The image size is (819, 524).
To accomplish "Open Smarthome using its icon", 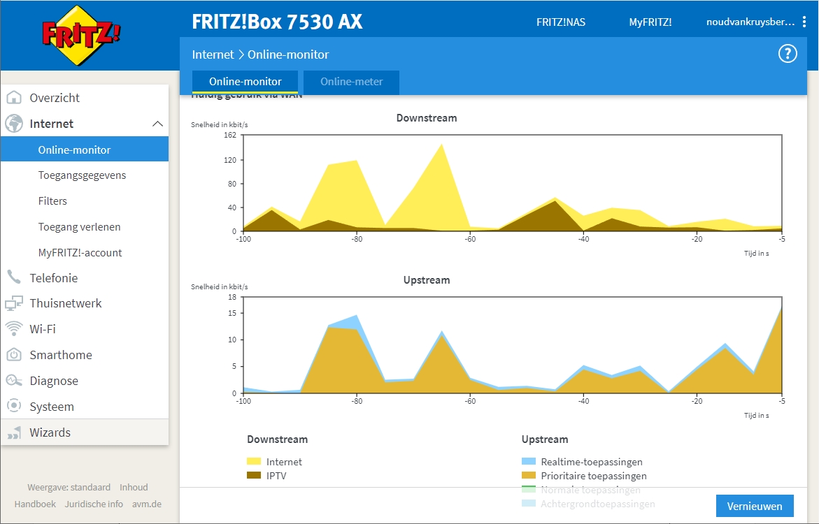I will click(x=14, y=354).
